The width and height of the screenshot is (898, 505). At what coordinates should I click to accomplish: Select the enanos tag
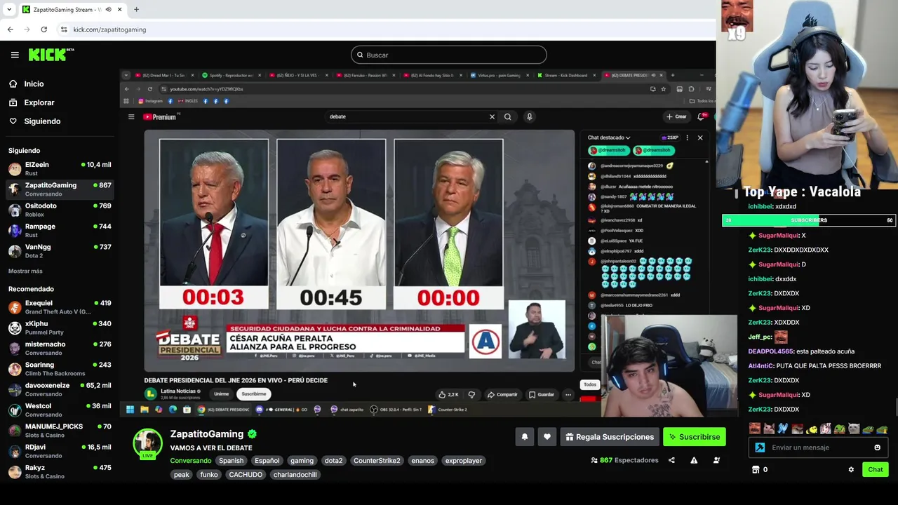(x=422, y=461)
